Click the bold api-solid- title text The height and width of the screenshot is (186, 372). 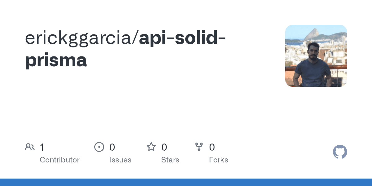tap(182, 38)
